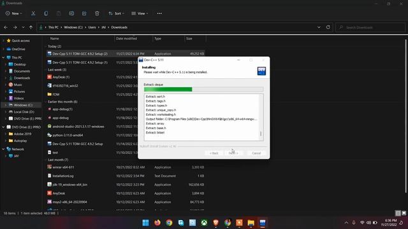This screenshot has height=229, width=408.
Task: Open Wi-Fi network tray icon
Action: tap(362, 223)
